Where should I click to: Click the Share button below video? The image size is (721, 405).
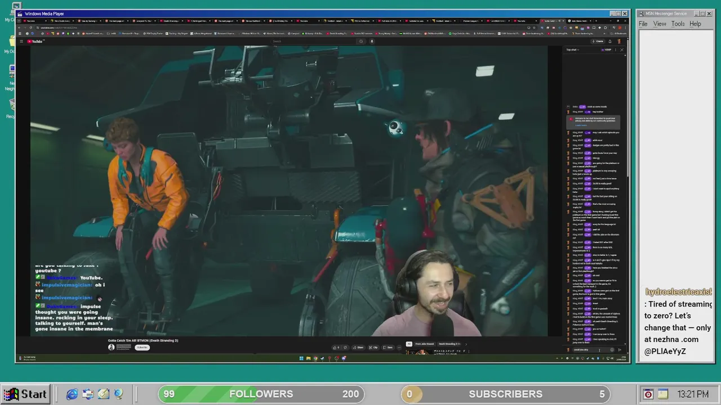(358, 347)
